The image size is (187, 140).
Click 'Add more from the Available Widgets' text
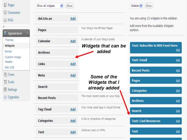coord(152,28)
